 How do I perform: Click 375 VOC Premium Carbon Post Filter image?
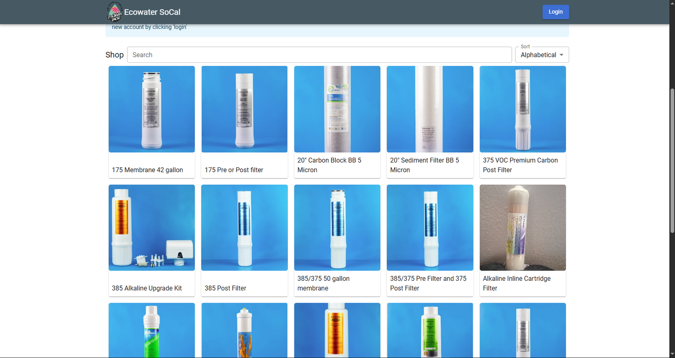523,109
